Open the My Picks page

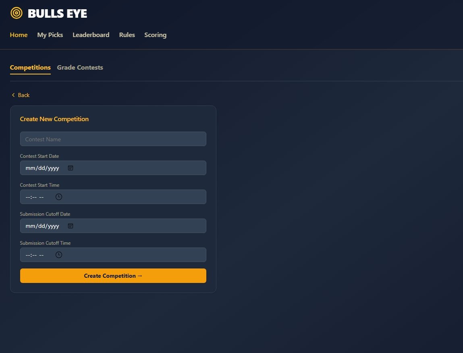click(x=50, y=35)
